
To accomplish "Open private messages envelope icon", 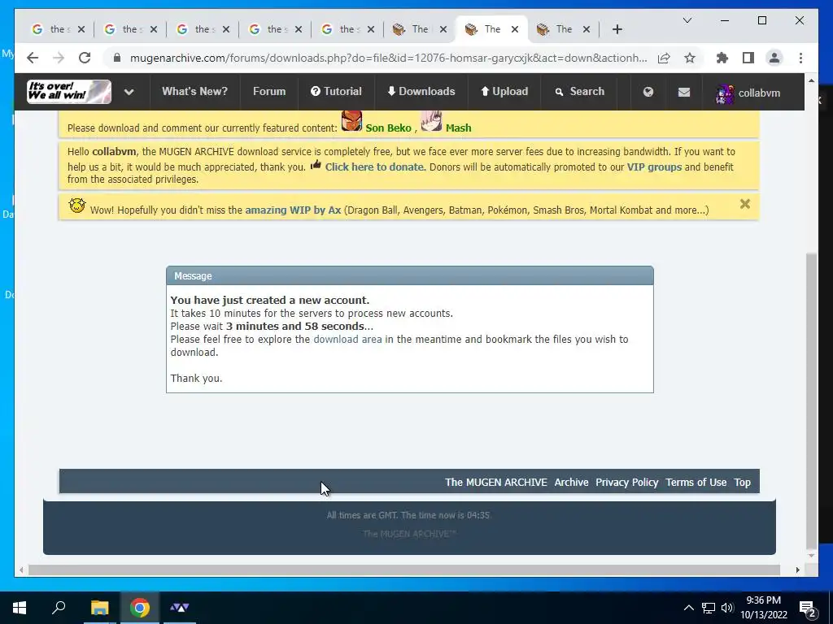I will tap(683, 93).
